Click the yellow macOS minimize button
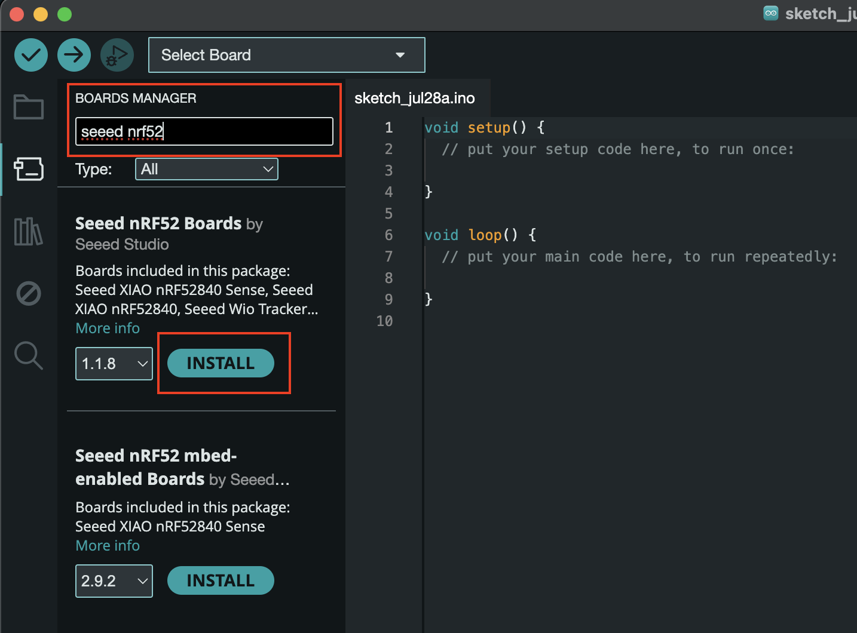The width and height of the screenshot is (857, 633). [41, 14]
